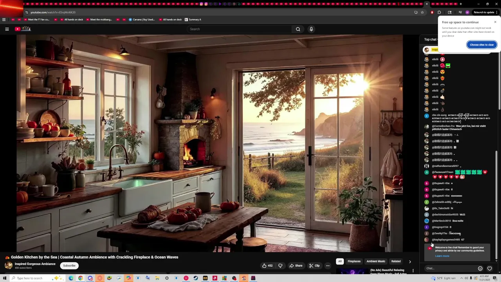
Task: Go to YouTube home via logo
Action: click(x=23, y=29)
